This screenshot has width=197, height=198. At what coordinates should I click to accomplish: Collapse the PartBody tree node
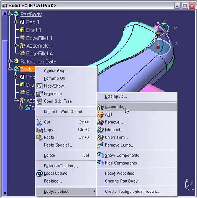10,14
